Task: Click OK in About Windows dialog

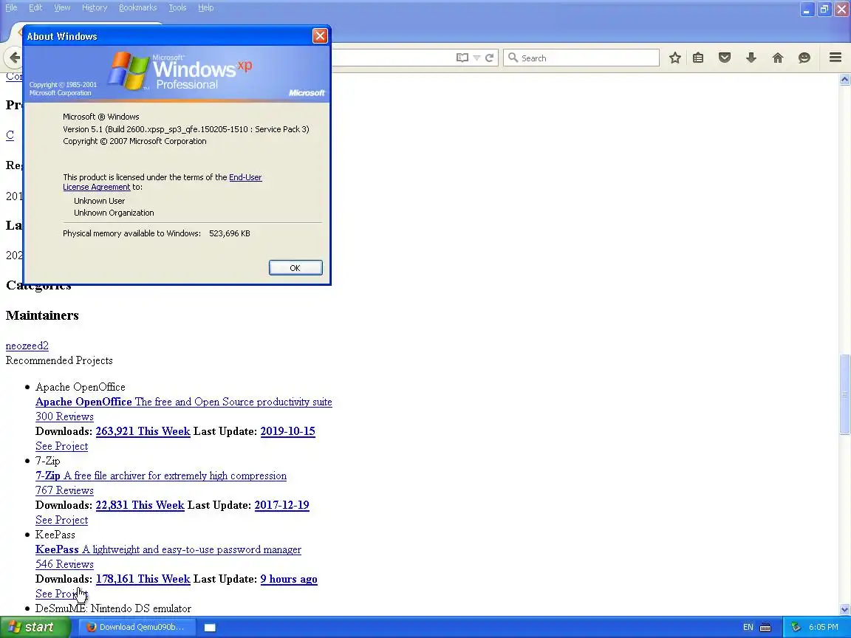Action: [295, 267]
